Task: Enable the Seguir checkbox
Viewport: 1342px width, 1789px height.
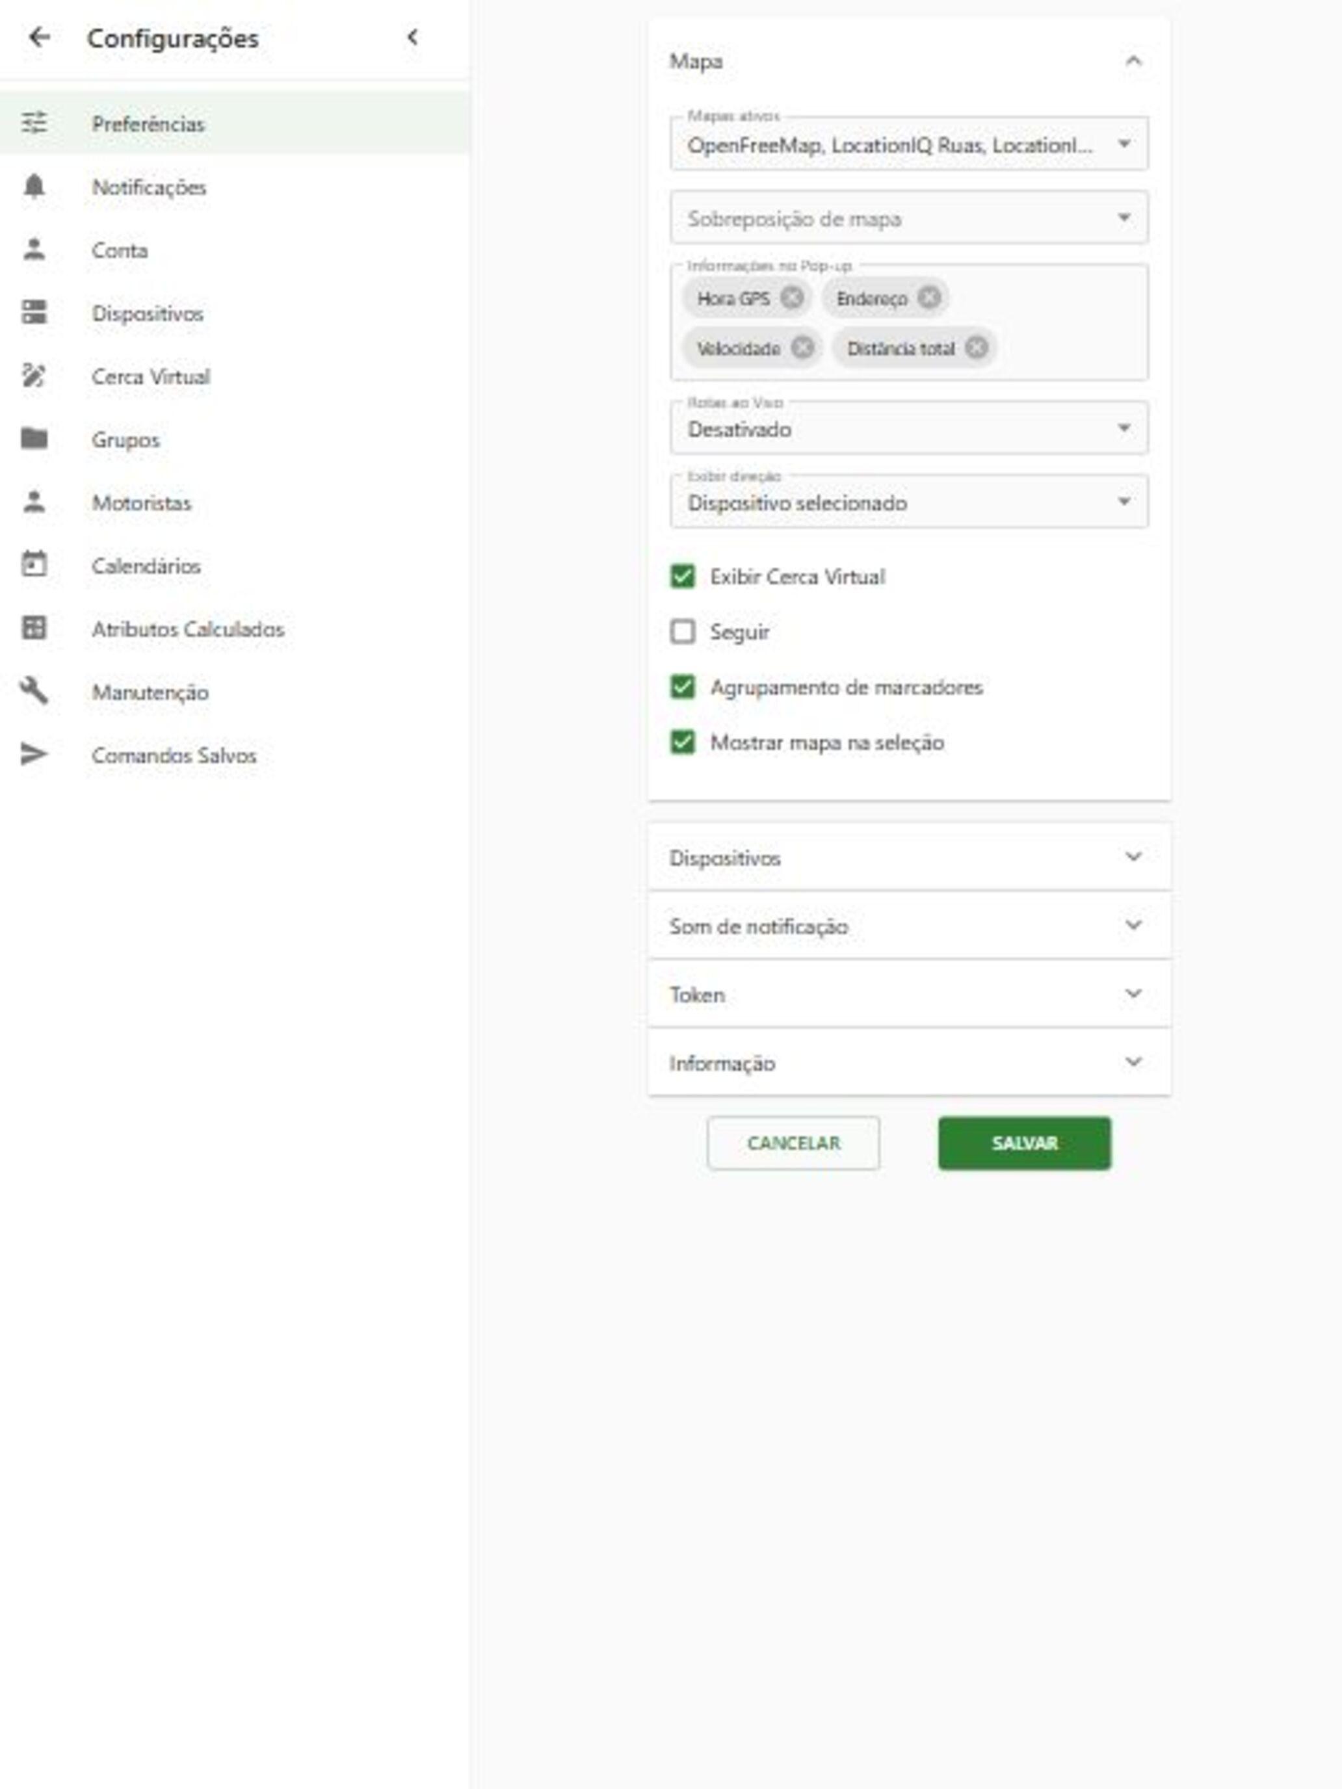Action: click(683, 631)
